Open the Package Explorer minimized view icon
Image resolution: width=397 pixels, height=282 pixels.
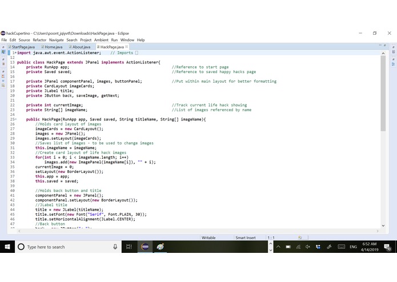pyautogui.click(x=3, y=52)
